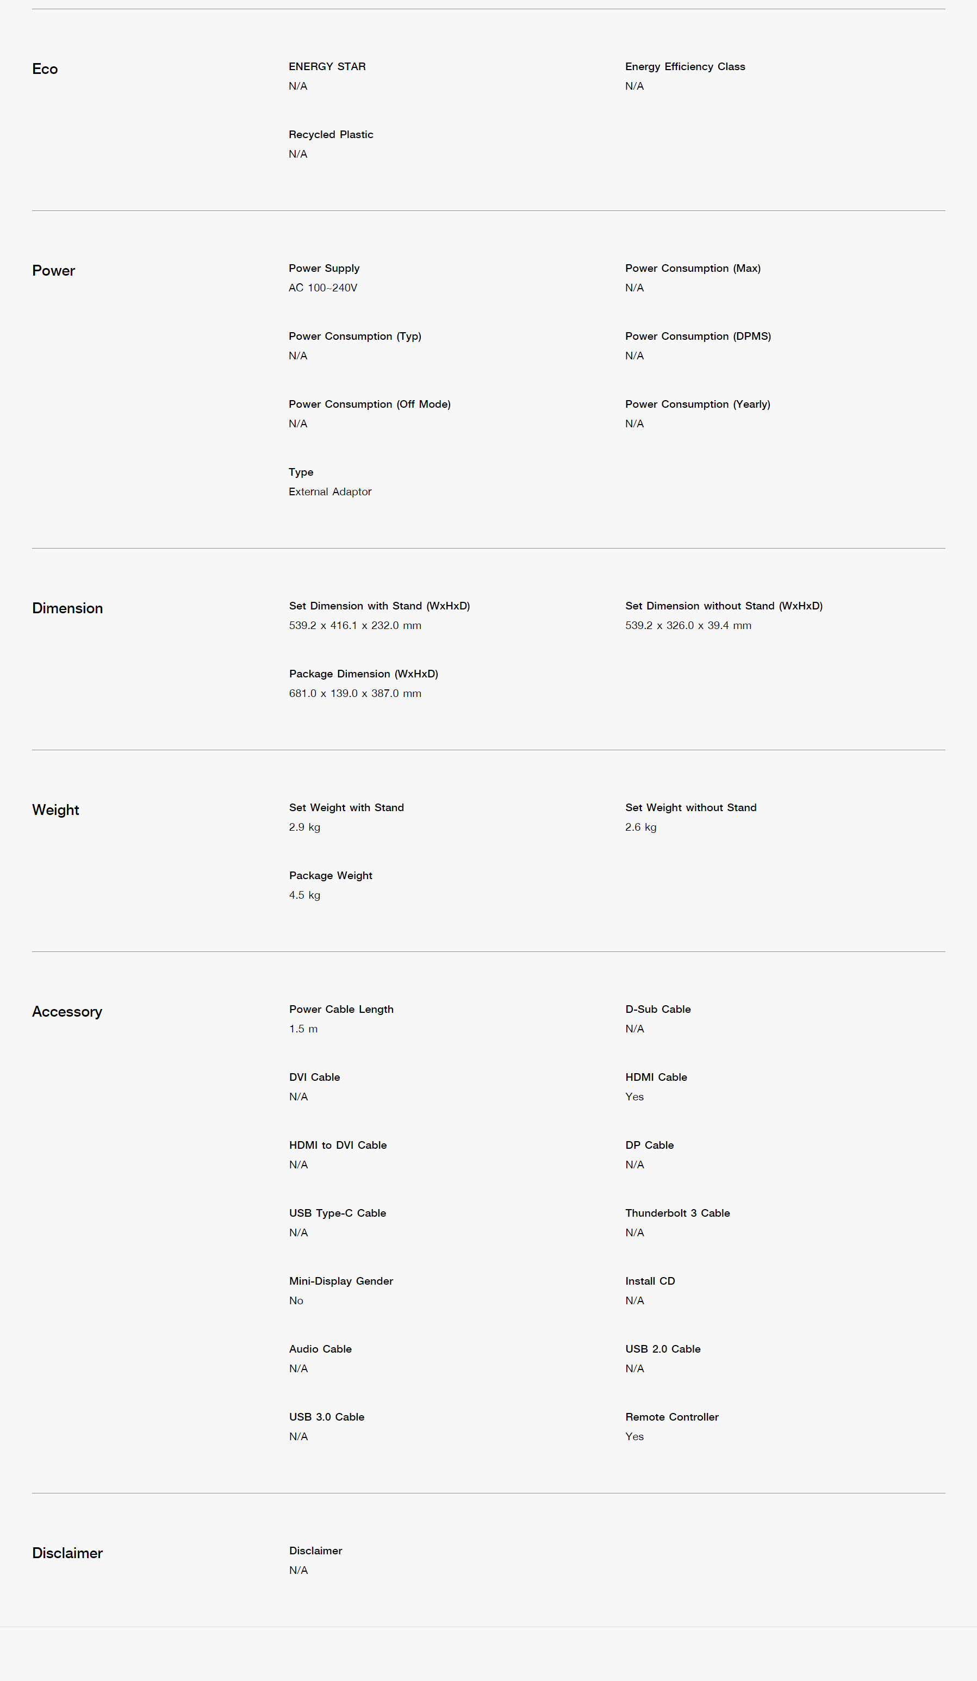Click the Recycled Plastic spec label
Viewport: 977px width, 1681px height.
click(x=331, y=135)
